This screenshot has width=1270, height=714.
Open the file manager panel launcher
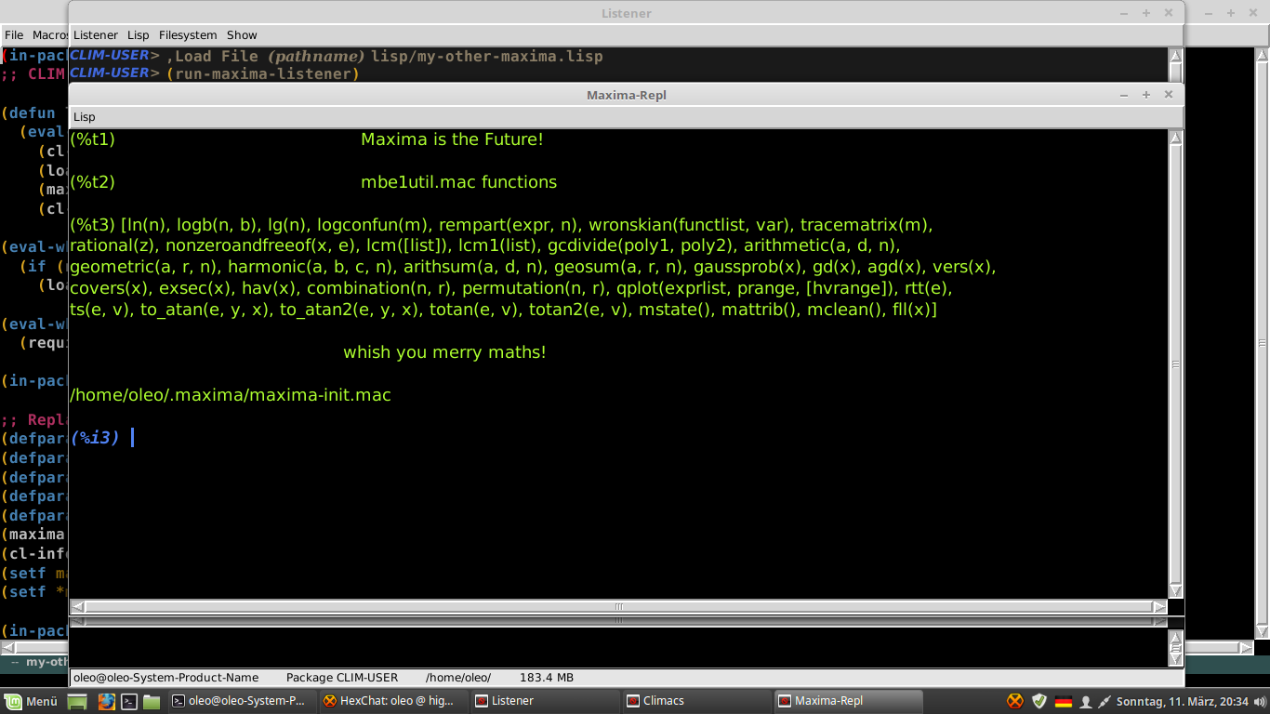pos(152,701)
